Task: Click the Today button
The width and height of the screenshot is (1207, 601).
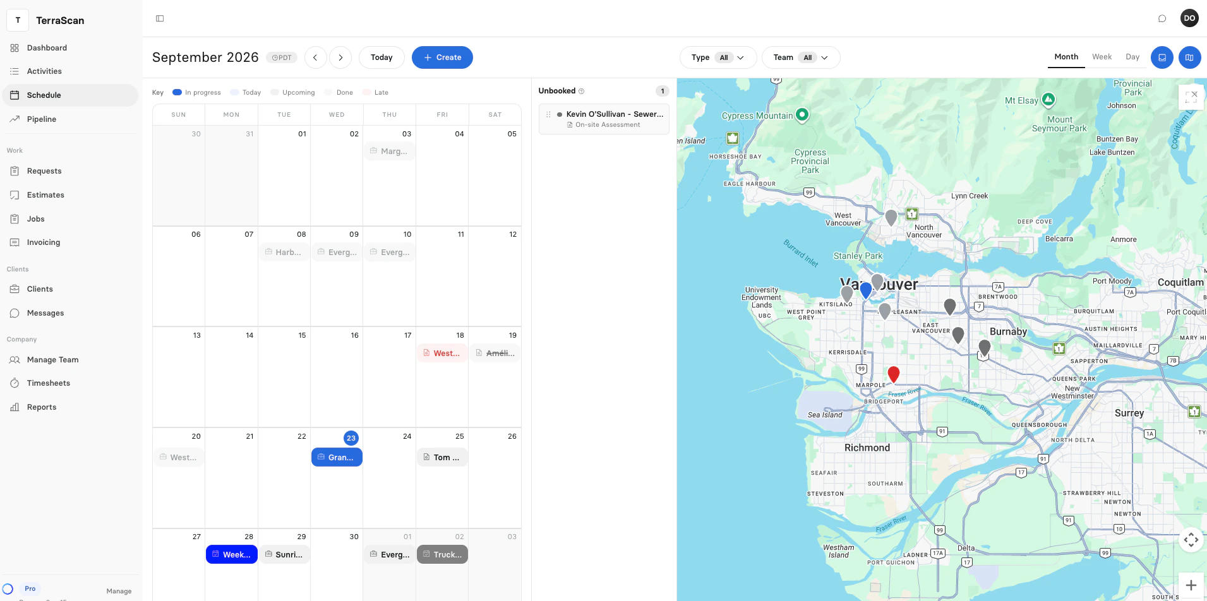Action: [381, 57]
